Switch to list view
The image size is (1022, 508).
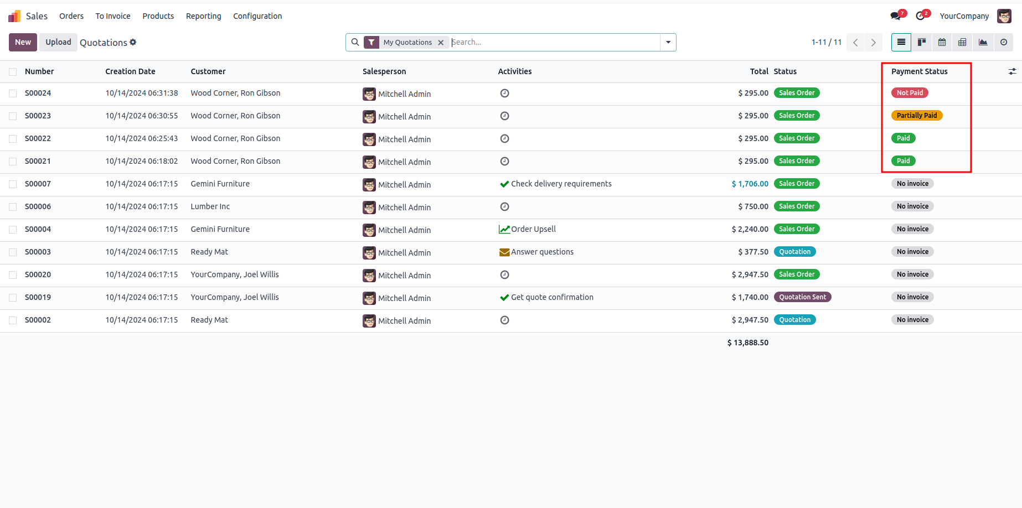[x=901, y=42]
